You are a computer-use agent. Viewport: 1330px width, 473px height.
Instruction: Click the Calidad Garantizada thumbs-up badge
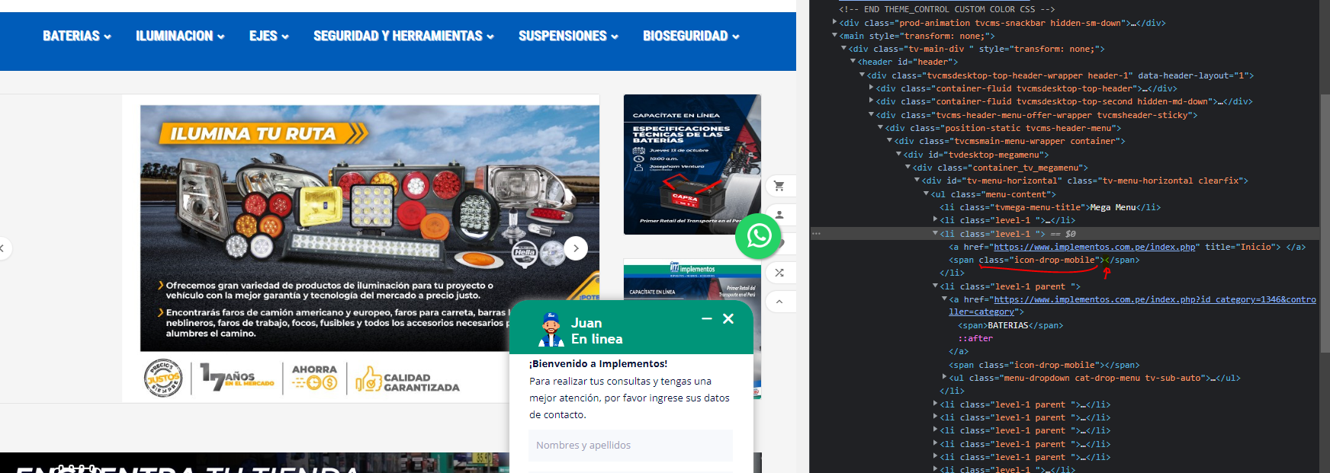tap(408, 379)
